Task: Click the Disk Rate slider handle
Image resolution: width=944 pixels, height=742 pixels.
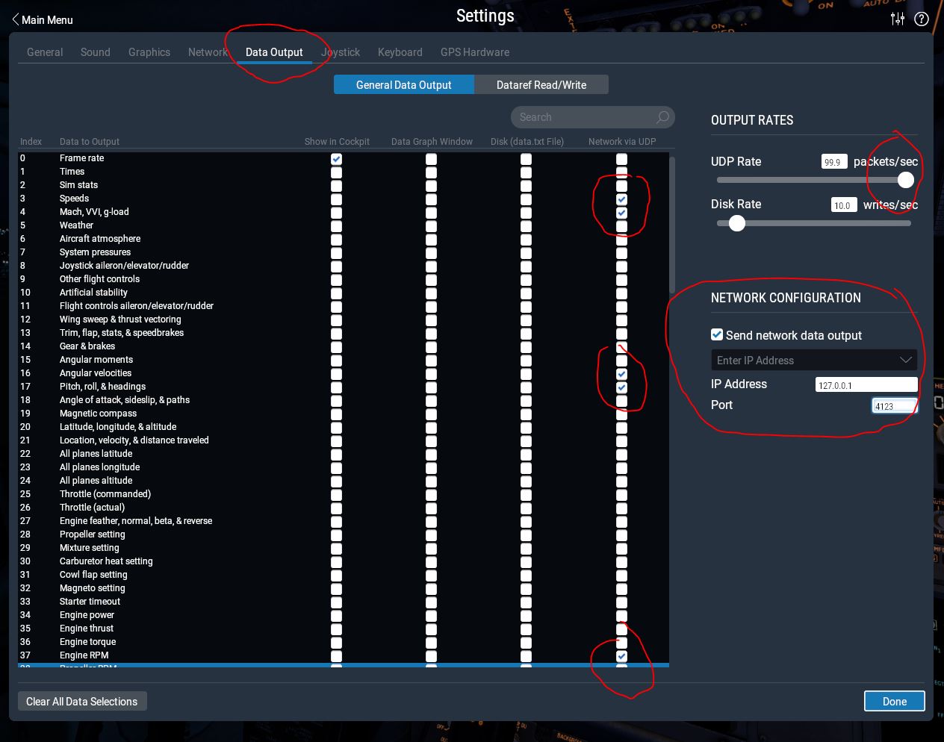Action: [x=737, y=223]
